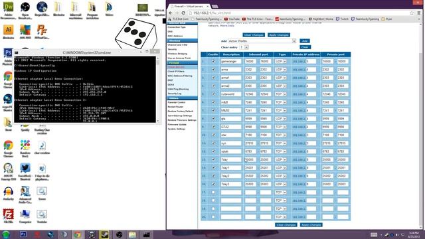Uncheck Enable for the cubeworld entry
The width and height of the screenshot is (425, 239).
pos(213,94)
